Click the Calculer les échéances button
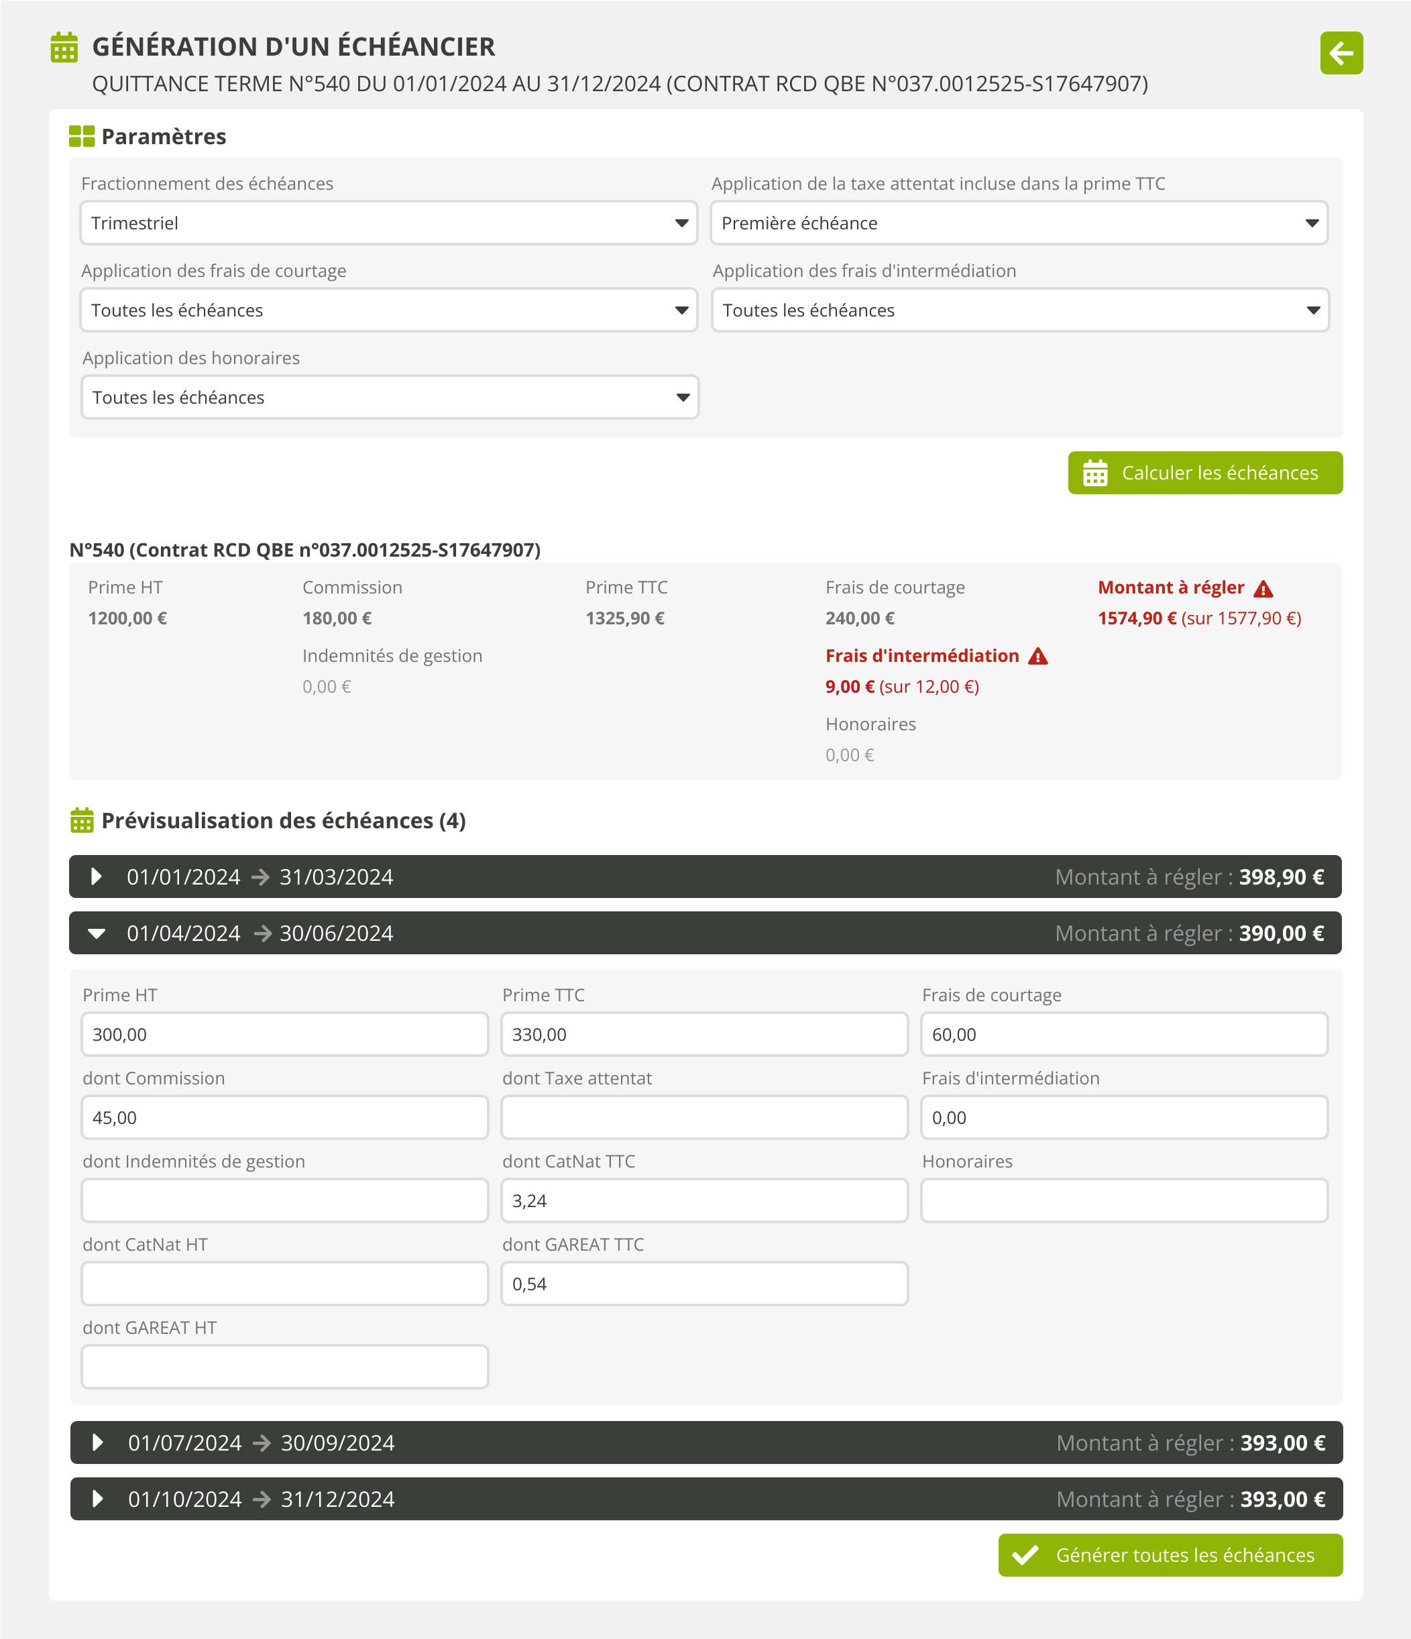 point(1204,473)
